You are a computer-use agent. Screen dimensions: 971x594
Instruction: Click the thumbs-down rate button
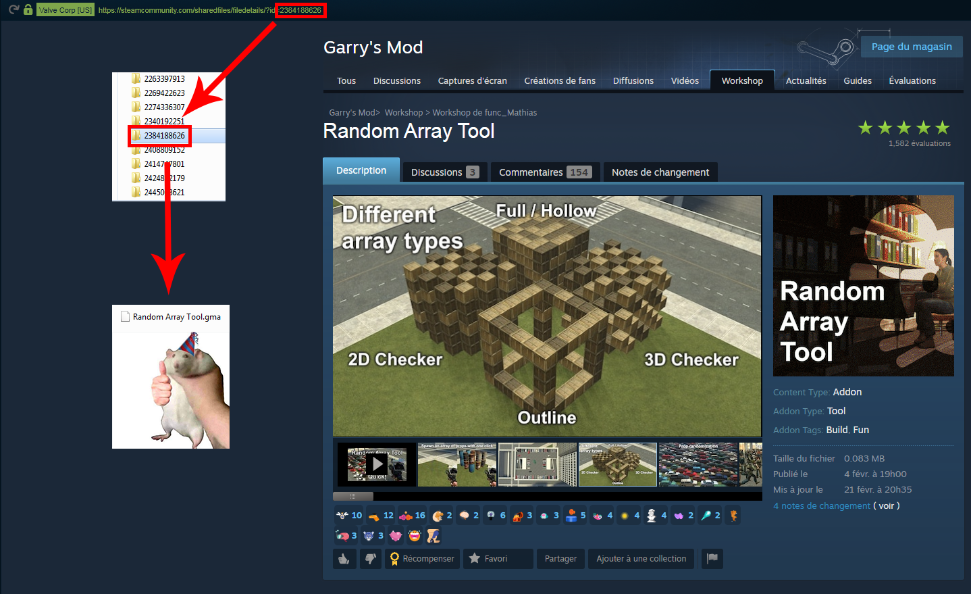pos(370,559)
